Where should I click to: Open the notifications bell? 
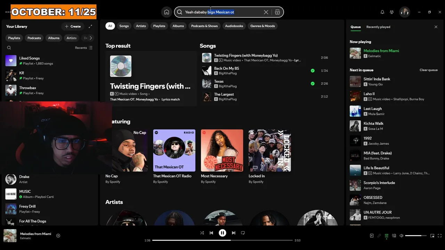382,12
